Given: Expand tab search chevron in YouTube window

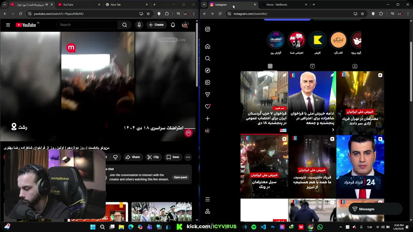Looking at the screenshot, I should pyautogui.click(x=5, y=5).
